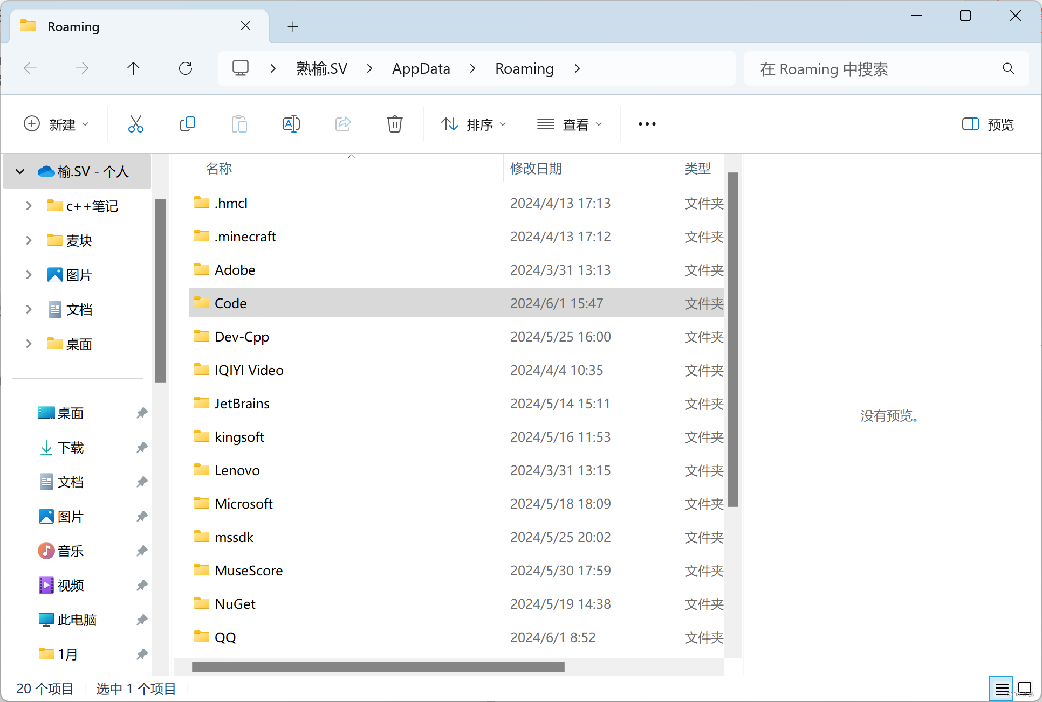Click the search magnifier icon
This screenshot has width=1042, height=702.
(x=1008, y=68)
